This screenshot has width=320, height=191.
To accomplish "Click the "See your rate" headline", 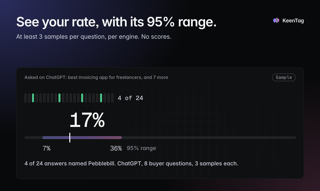I will click(x=116, y=22).
